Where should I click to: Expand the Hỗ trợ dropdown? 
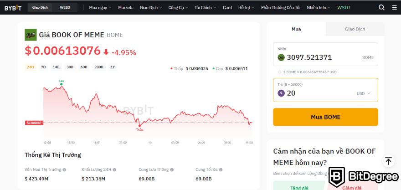[x=246, y=7]
